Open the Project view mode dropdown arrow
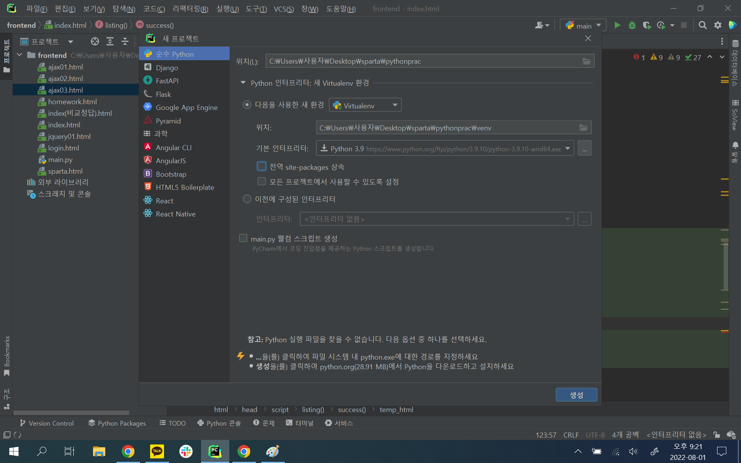741x463 pixels. pos(70,42)
